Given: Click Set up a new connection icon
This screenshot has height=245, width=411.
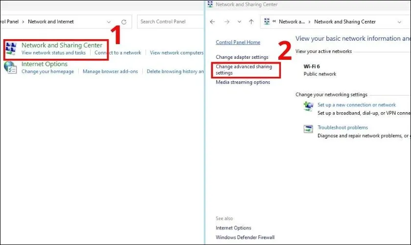Looking at the screenshot, I should (308, 106).
